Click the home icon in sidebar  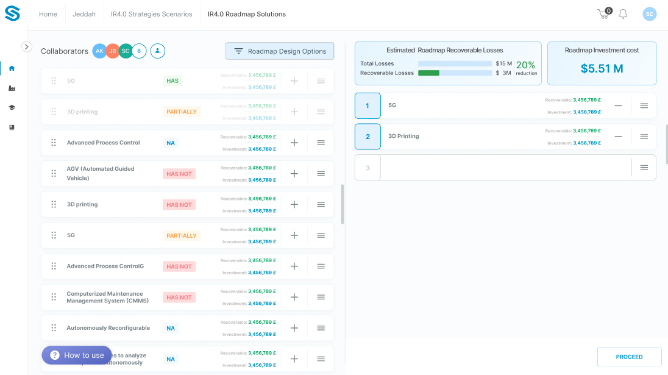[x=12, y=68]
